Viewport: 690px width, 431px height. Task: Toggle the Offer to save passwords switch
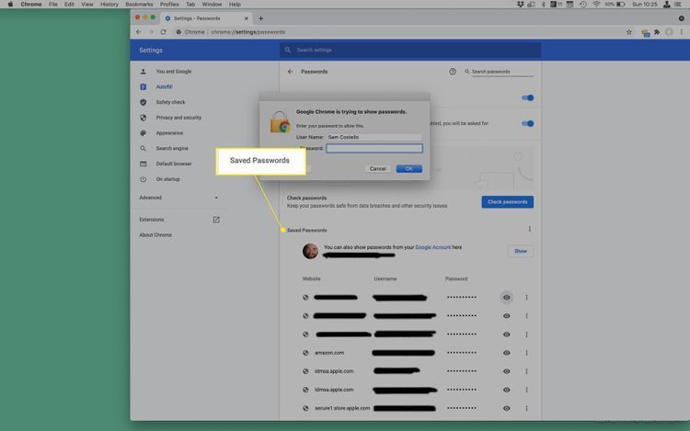click(x=528, y=97)
